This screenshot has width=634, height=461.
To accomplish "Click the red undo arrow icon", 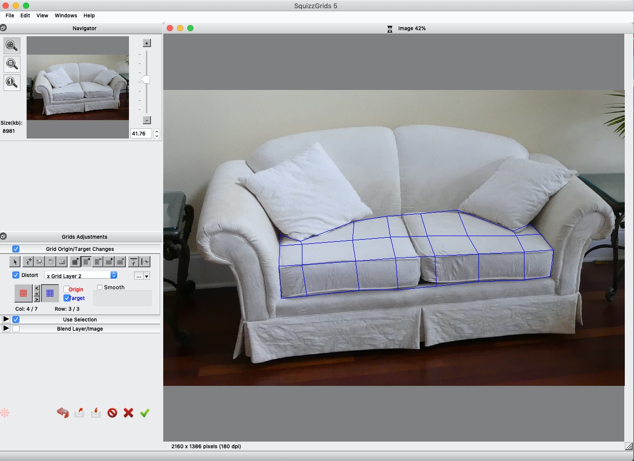I will point(62,412).
